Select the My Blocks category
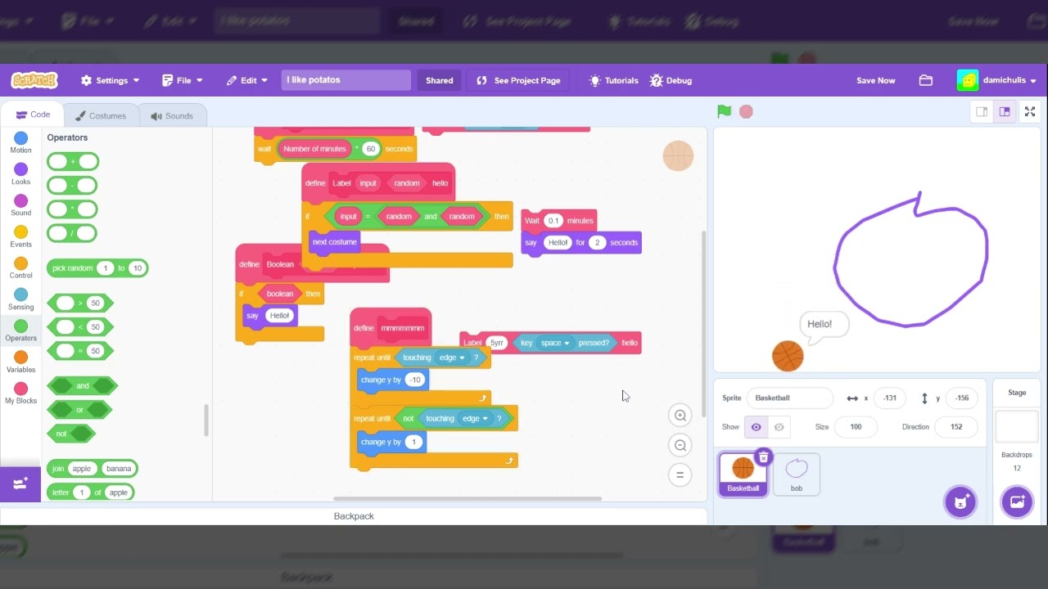 (x=20, y=393)
